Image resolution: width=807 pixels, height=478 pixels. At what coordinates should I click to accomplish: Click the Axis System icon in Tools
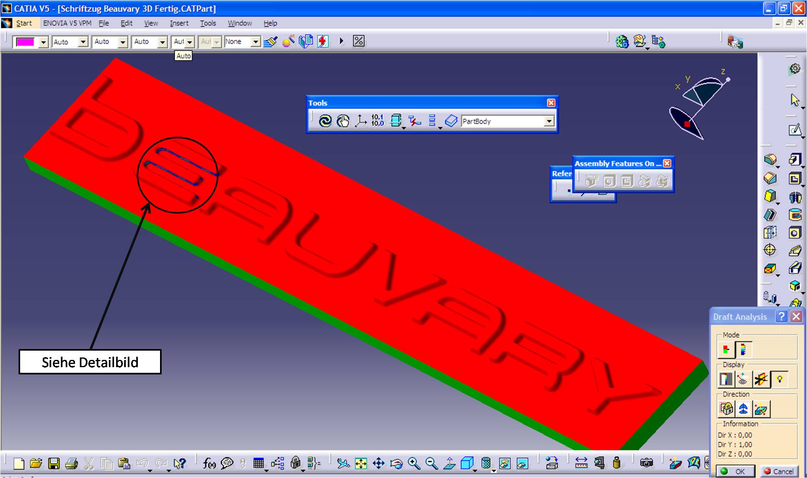tap(360, 121)
